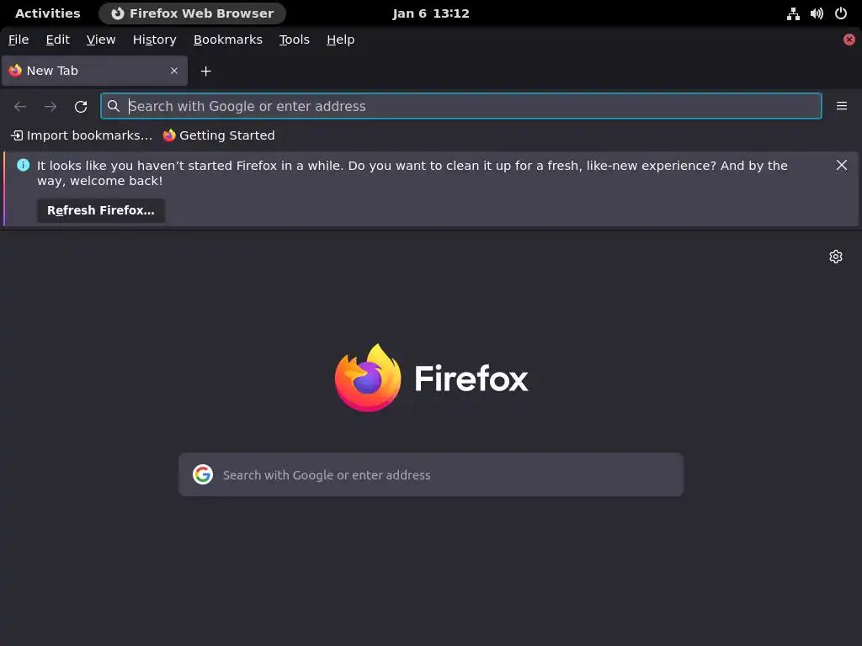Screen dimensions: 862x646
Task: Open the volume control tray icon
Action: click(x=817, y=13)
